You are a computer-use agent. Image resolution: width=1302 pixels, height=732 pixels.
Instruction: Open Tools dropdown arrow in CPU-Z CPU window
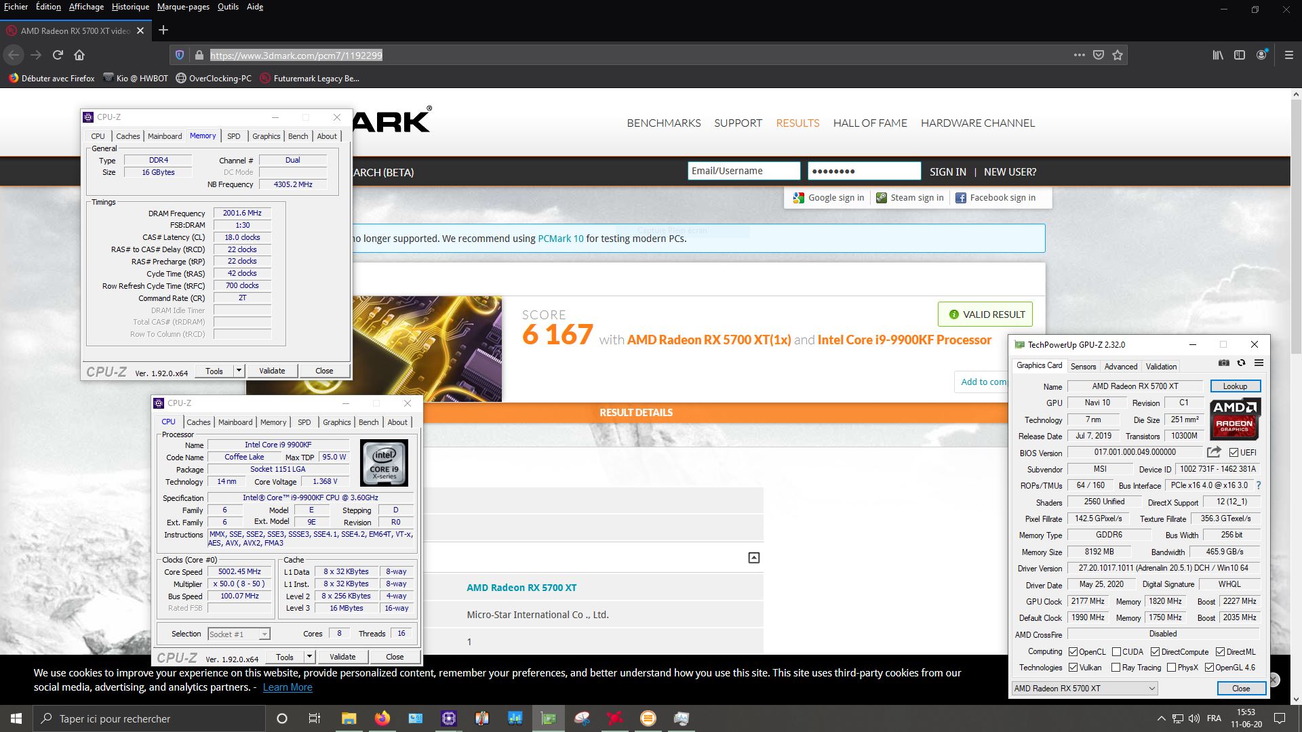(309, 657)
